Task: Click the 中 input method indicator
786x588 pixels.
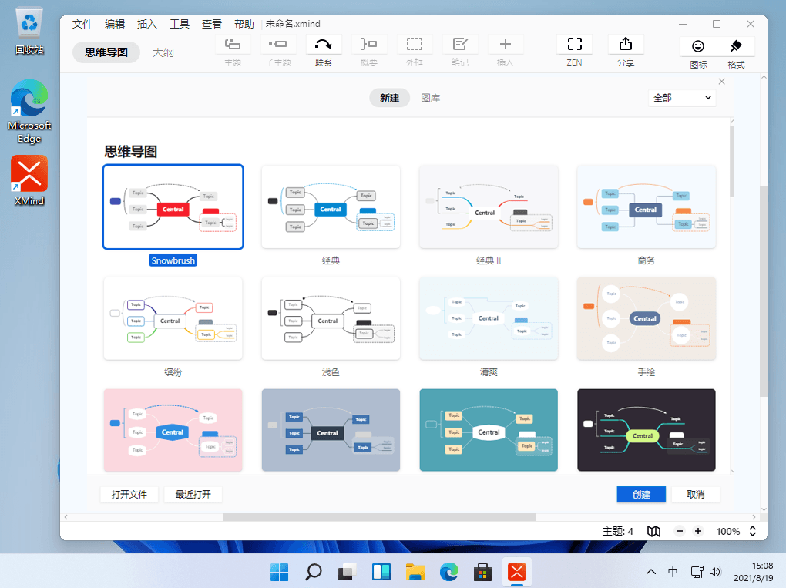Action: coord(673,572)
